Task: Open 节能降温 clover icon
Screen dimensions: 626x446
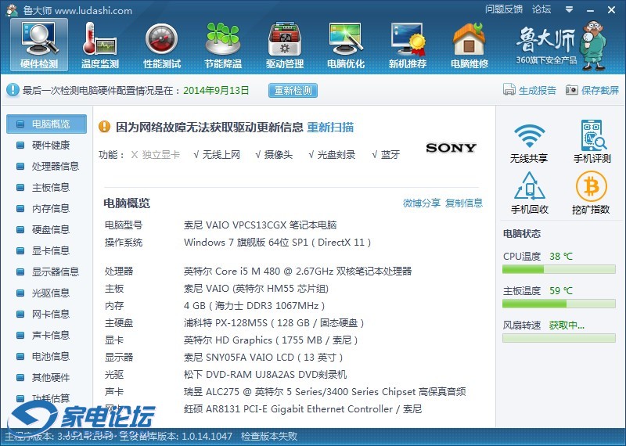Action: pos(223,45)
